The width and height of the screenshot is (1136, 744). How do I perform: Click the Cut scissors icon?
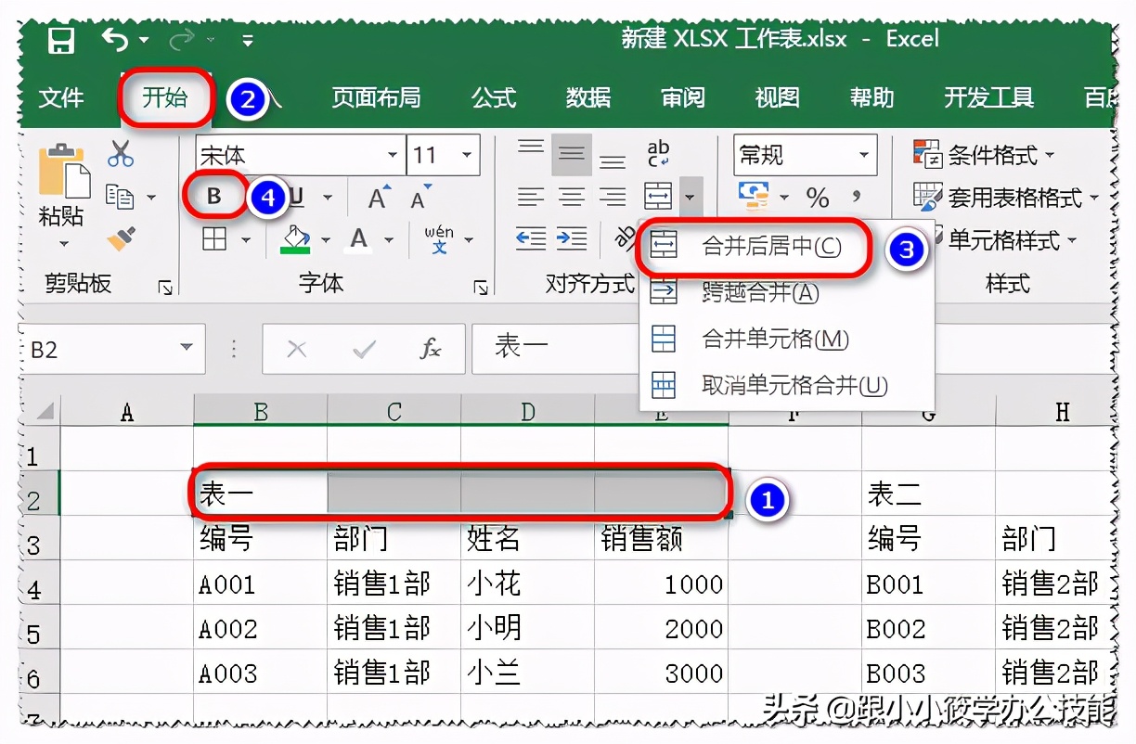pos(121,153)
